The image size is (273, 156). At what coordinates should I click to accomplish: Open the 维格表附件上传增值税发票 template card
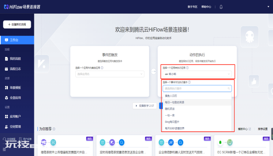65,145
